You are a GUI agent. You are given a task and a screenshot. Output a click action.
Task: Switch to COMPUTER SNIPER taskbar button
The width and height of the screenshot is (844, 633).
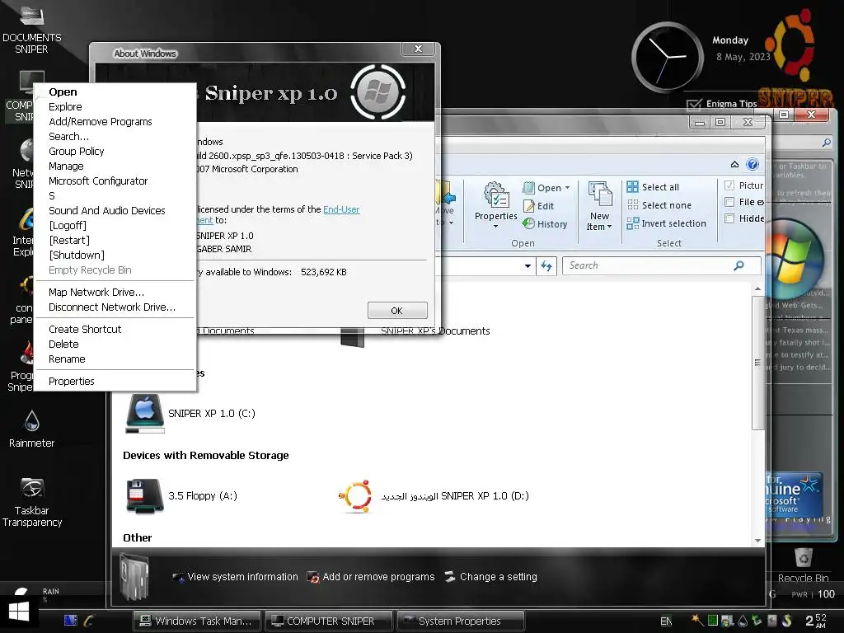(329, 621)
